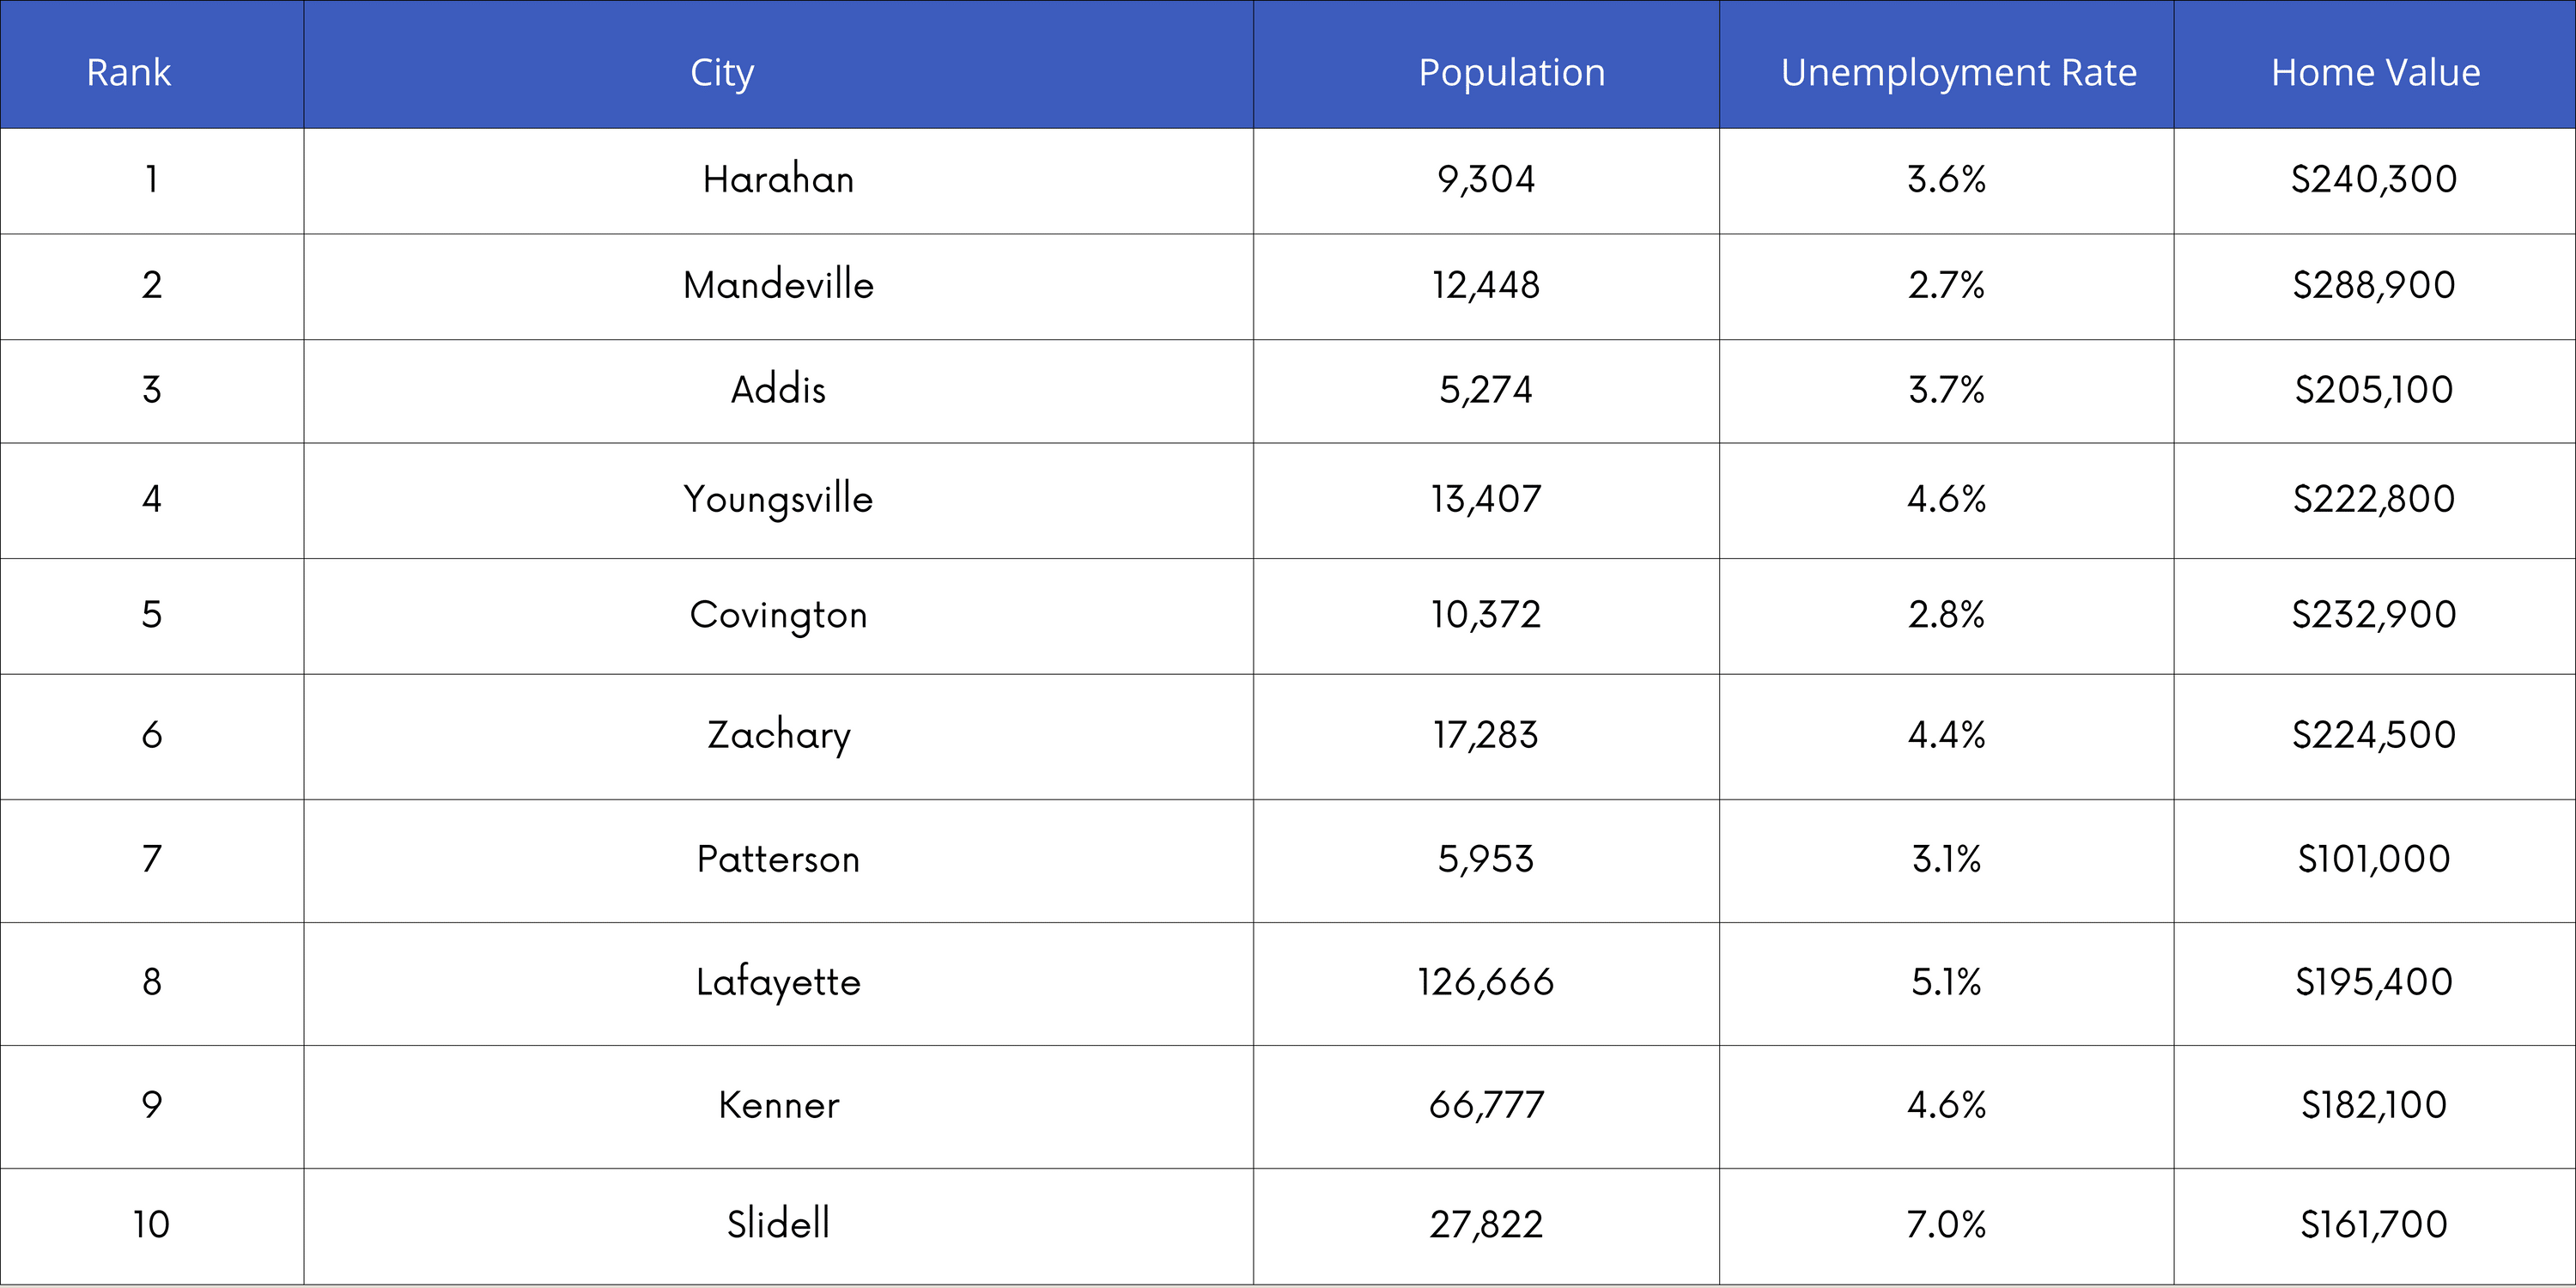Click unemployment rate 7.0%
This screenshot has height=1288, width=2576.
tap(1946, 1224)
